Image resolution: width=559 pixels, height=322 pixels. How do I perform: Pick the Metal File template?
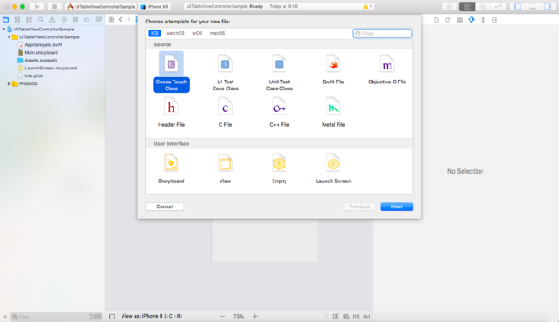point(333,113)
